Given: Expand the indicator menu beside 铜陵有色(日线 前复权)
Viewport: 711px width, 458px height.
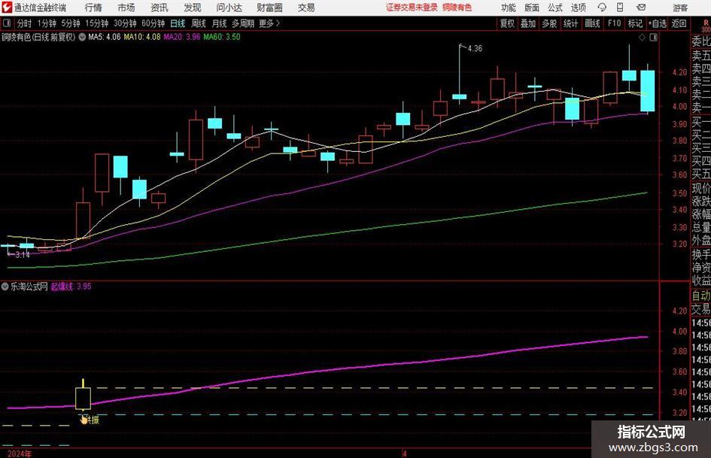Looking at the screenshot, I should 82,37.
